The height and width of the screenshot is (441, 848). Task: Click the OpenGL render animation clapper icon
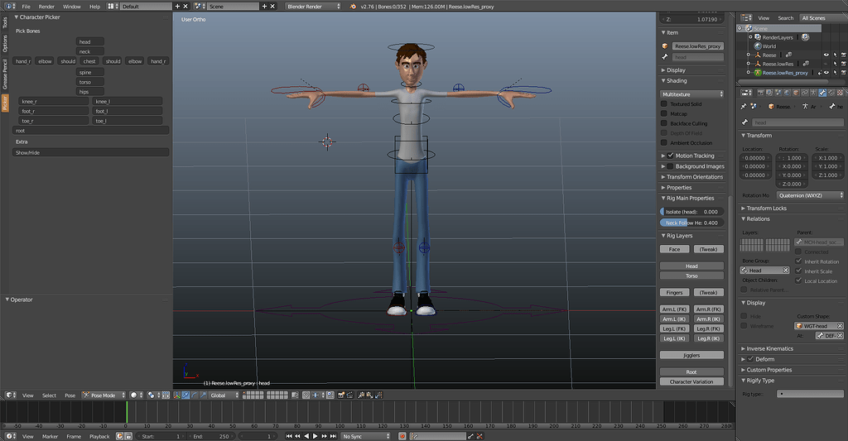(x=349, y=395)
